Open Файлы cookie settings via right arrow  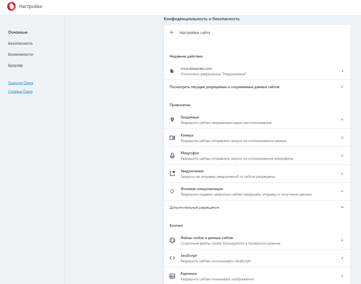(343, 240)
